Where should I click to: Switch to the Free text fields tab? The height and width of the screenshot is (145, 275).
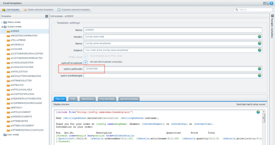(x=107, y=99)
